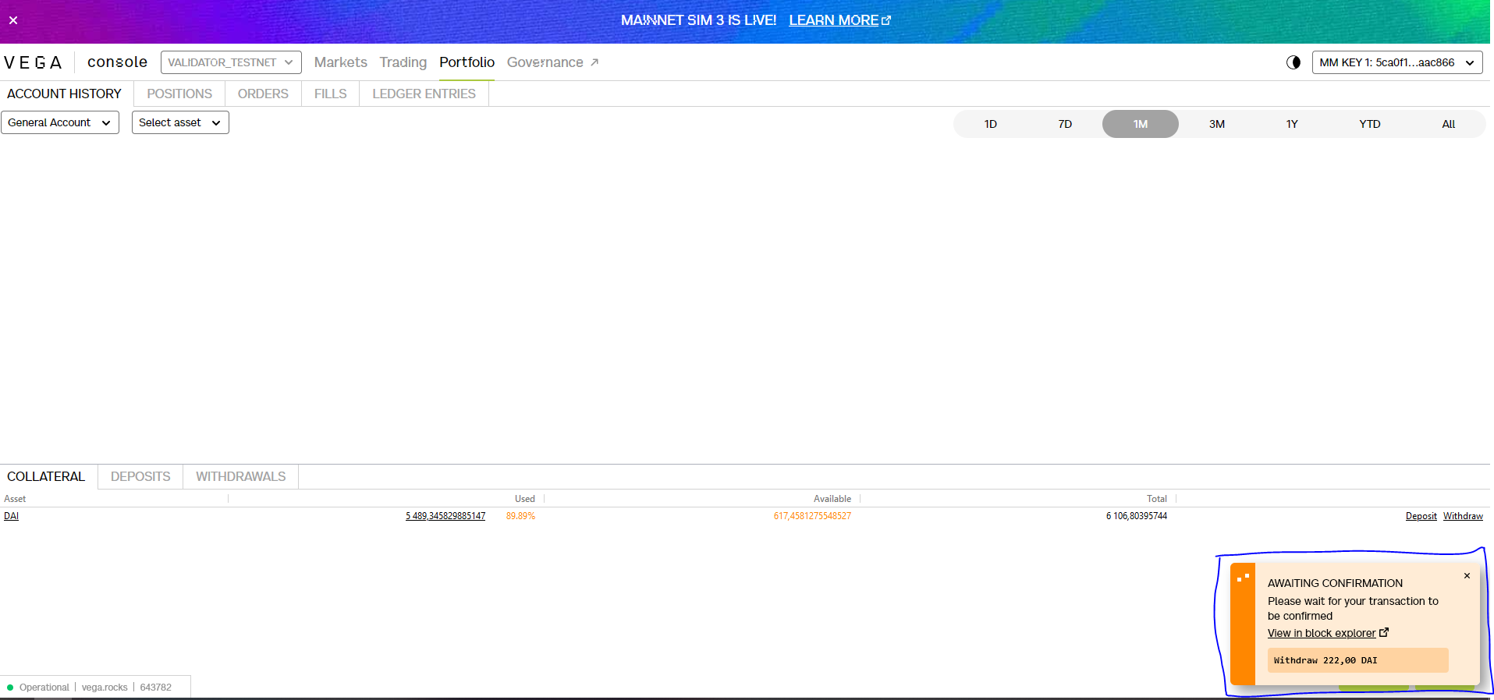Viewport: 1494px width, 700px height.
Task: Switch to the Collateral tab
Action: point(46,476)
